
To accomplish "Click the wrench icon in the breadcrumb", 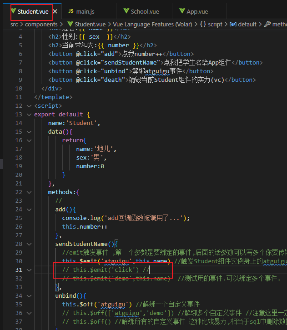I will (x=267, y=24).
